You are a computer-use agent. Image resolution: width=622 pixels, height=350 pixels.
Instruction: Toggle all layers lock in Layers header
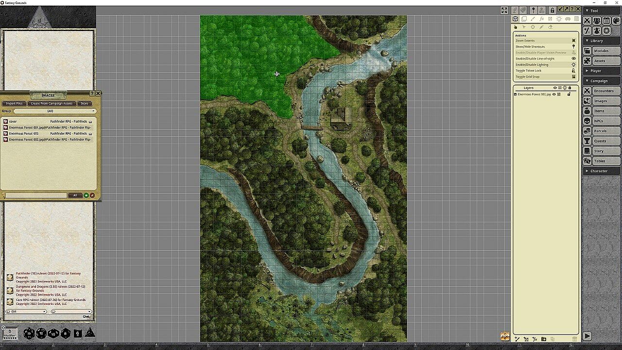570,88
